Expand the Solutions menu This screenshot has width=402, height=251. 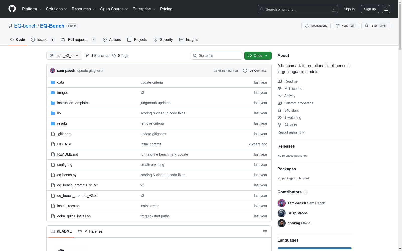click(57, 9)
